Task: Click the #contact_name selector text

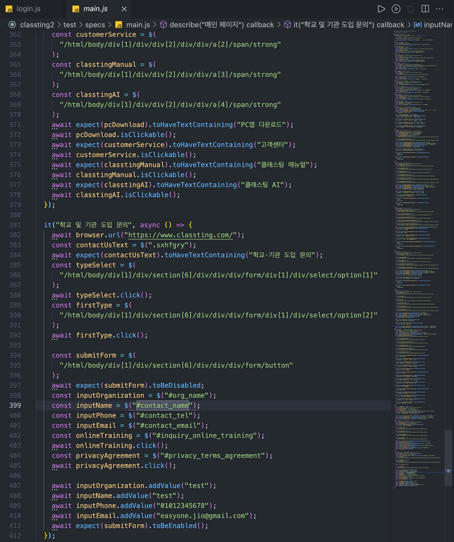Action: (x=162, y=405)
